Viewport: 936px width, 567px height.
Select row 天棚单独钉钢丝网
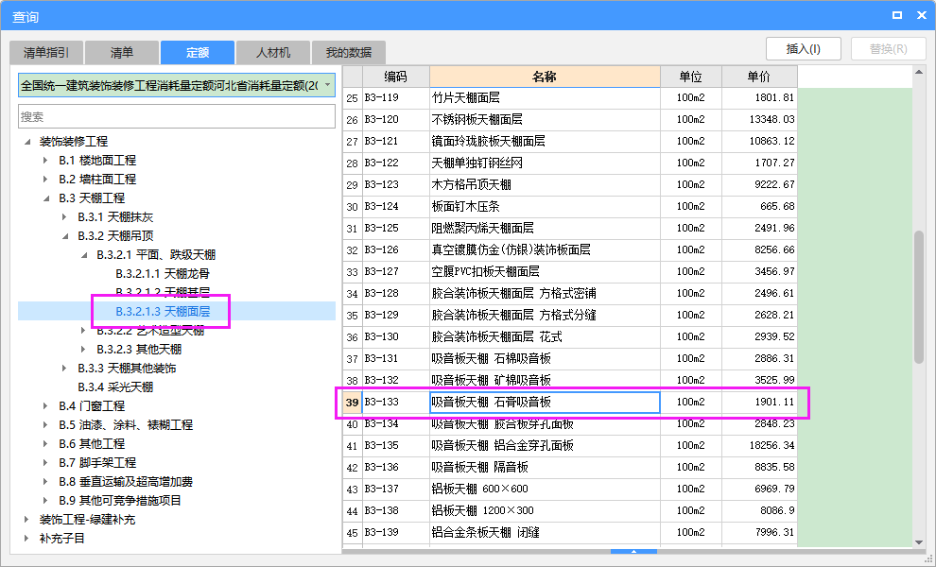tap(570, 163)
